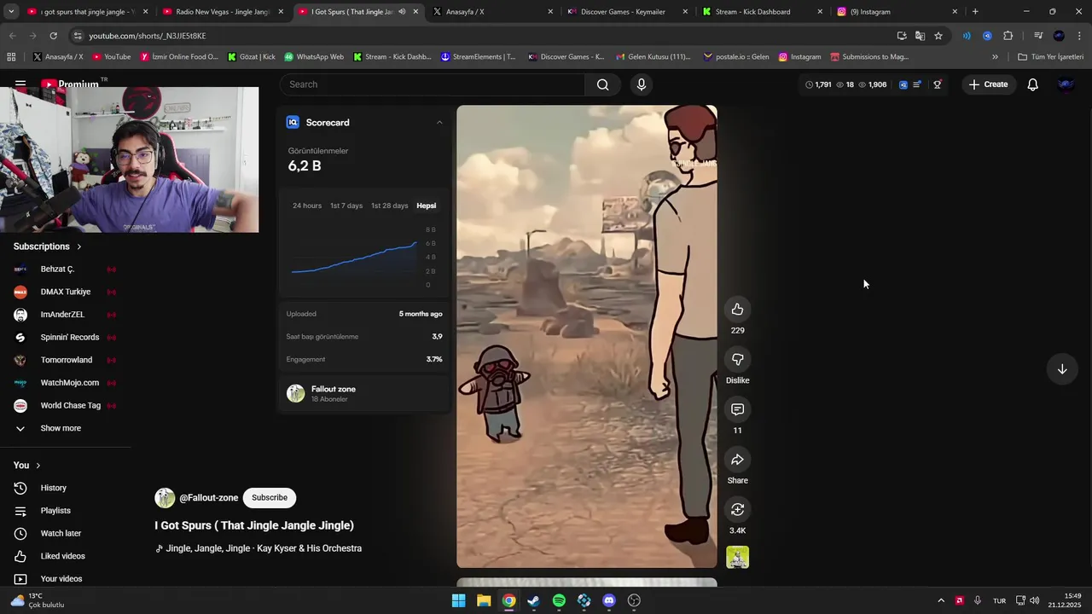Switch to the Instagram tab
The image size is (1092, 614).
coord(897,12)
